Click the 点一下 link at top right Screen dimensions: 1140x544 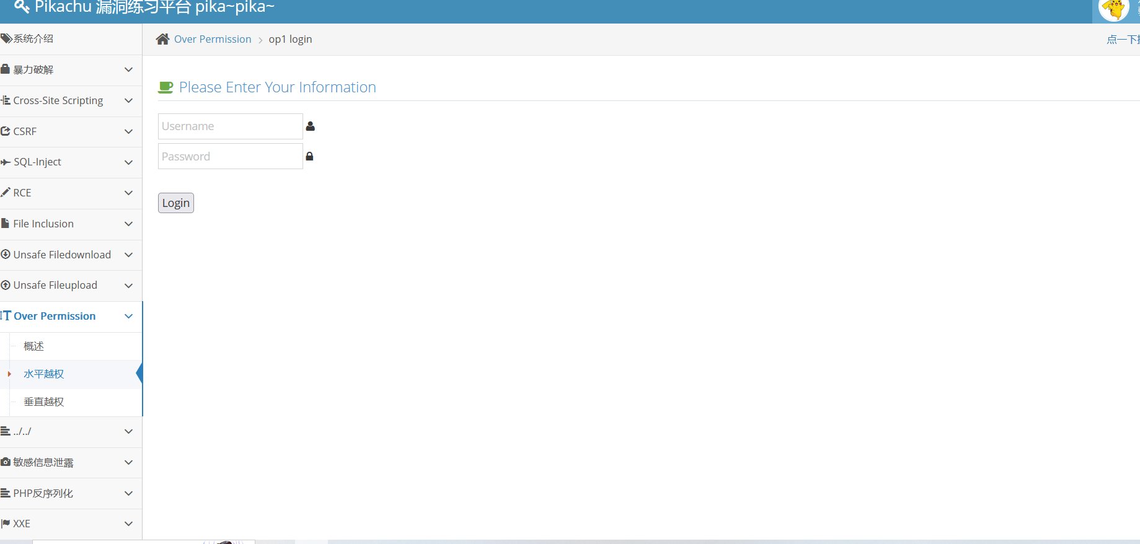(1123, 40)
